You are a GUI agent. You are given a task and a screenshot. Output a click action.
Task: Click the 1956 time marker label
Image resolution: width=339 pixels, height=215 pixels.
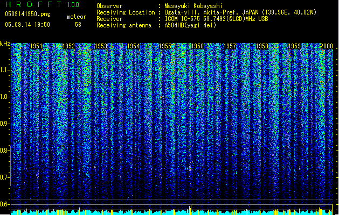pos(198,46)
